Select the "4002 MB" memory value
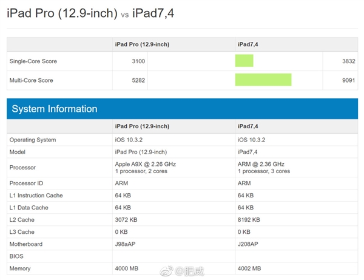The image size is (364, 280). pyautogui.click(x=249, y=268)
